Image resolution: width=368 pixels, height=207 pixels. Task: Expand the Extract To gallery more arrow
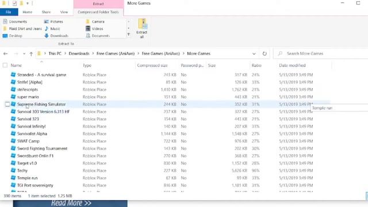point(129,34)
